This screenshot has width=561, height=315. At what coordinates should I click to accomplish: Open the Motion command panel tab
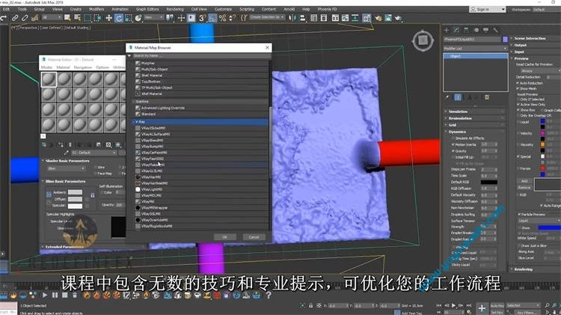[476, 30]
